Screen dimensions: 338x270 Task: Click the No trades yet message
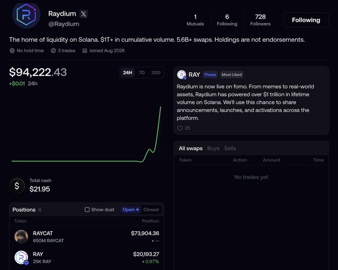[x=251, y=177]
